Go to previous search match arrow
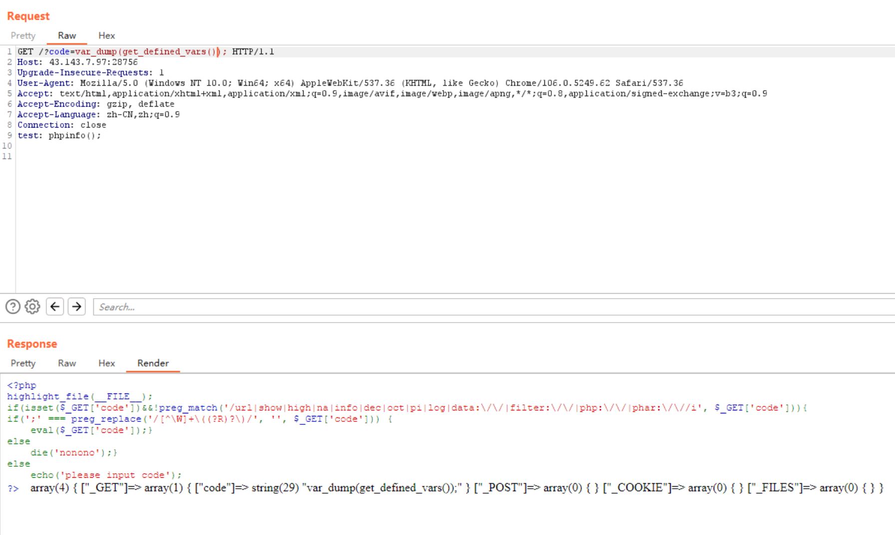895x535 pixels. (x=55, y=307)
